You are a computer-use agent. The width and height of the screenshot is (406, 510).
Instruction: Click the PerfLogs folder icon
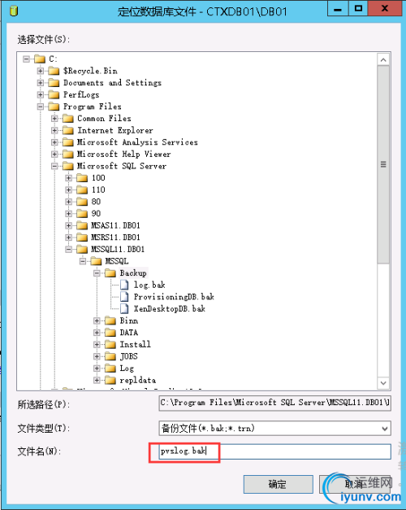tap(54, 94)
